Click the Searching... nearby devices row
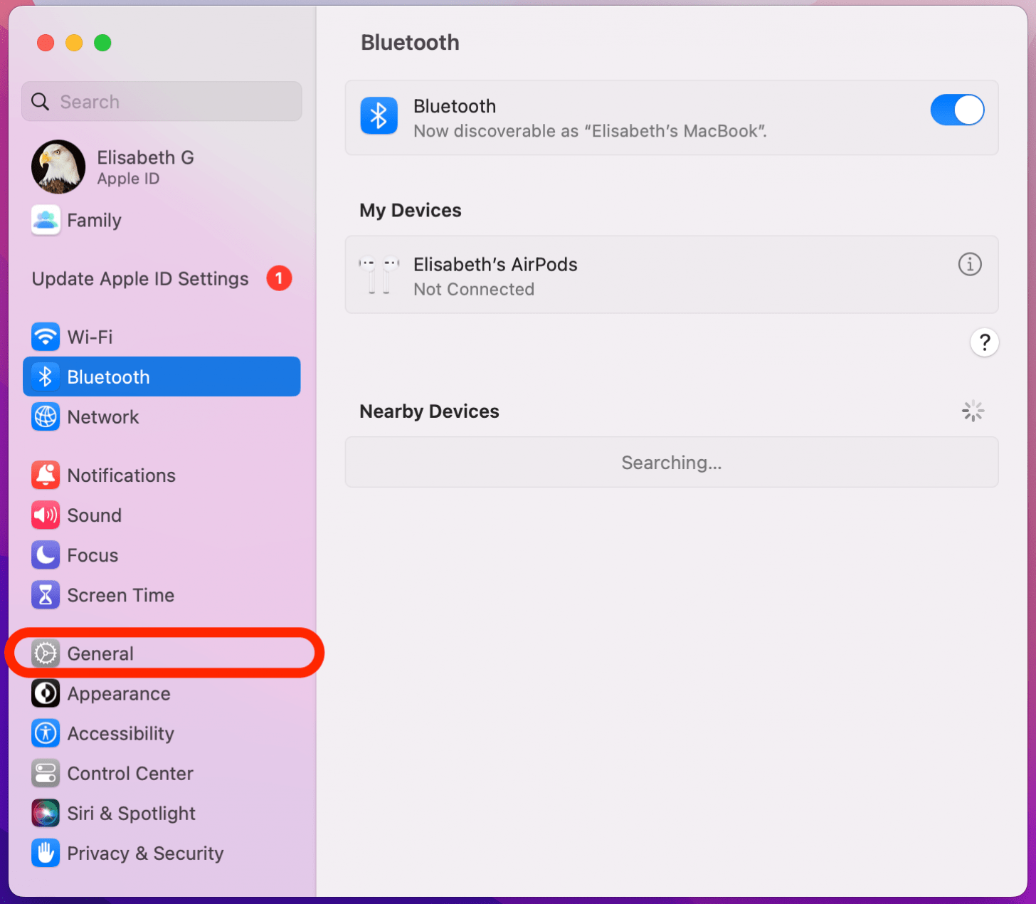Viewport: 1036px width, 904px height. [x=672, y=462]
